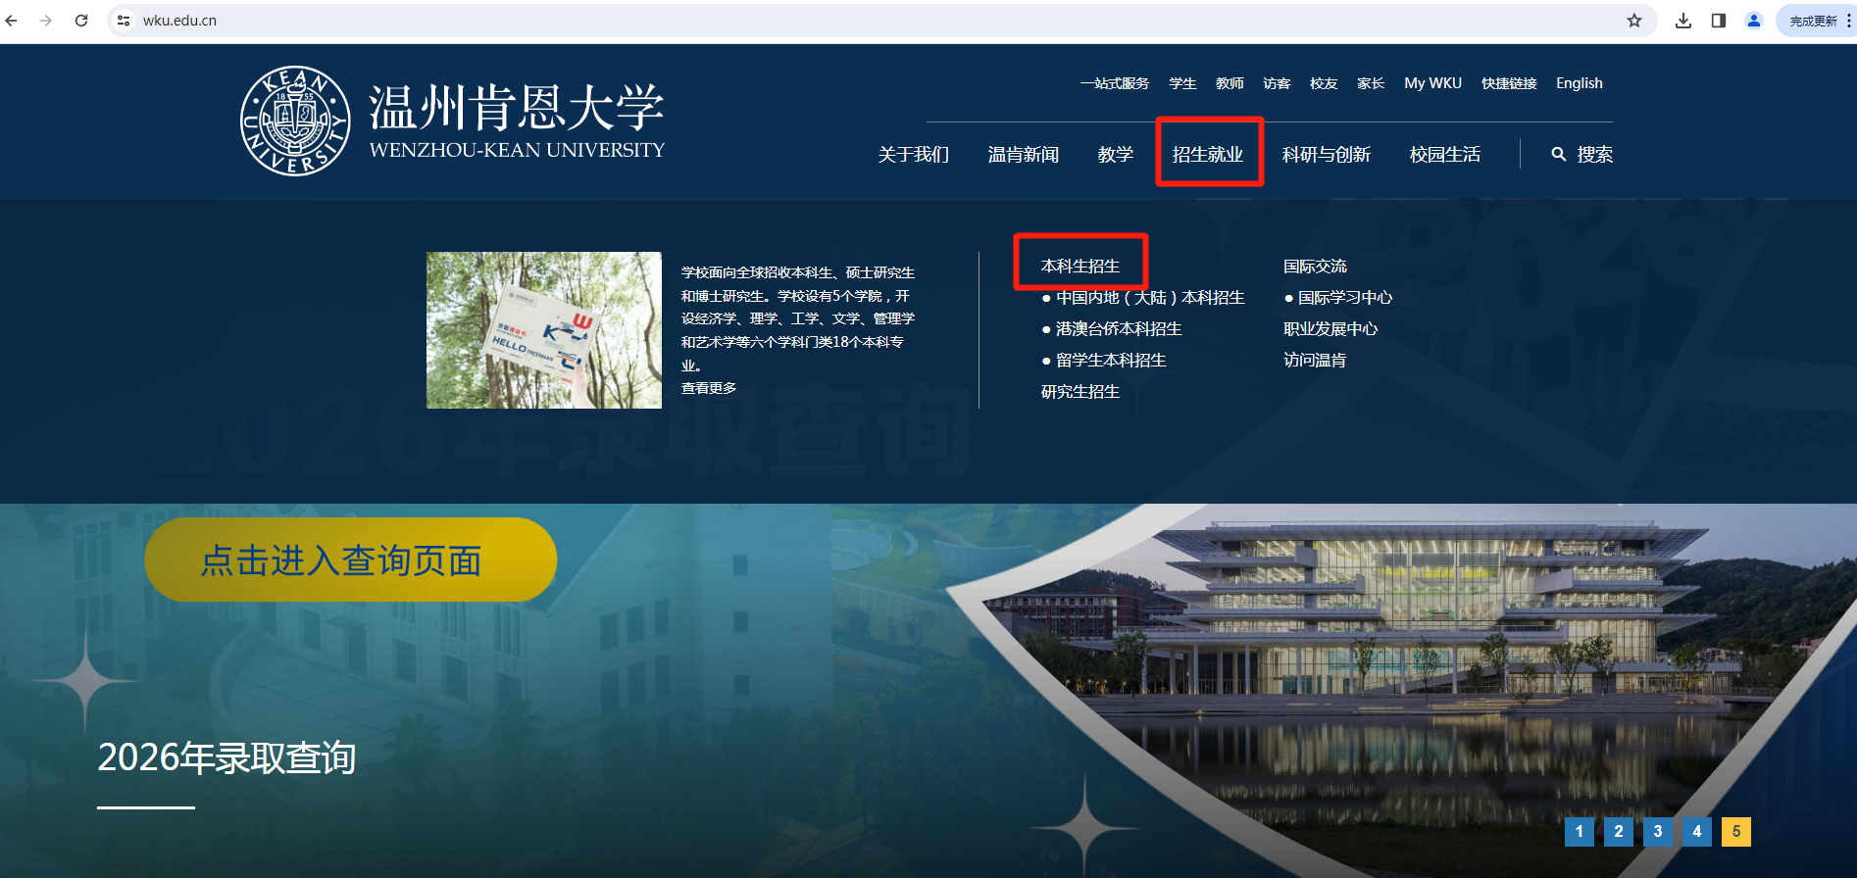The width and height of the screenshot is (1857, 878).
Task: Click 查看更多 under the description
Action: [709, 388]
